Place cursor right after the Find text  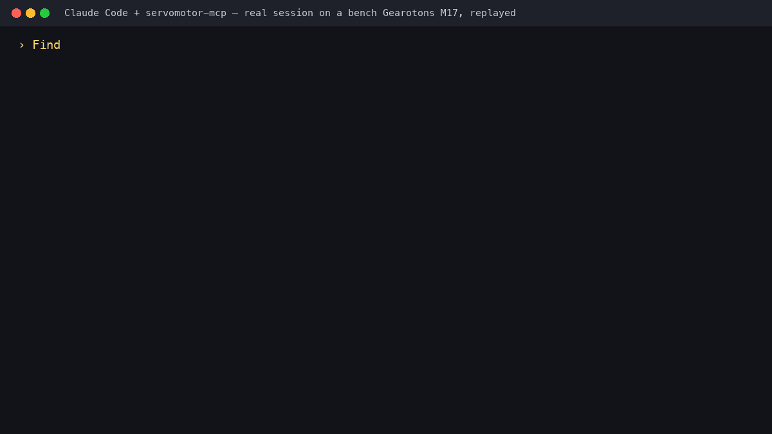tap(62, 45)
